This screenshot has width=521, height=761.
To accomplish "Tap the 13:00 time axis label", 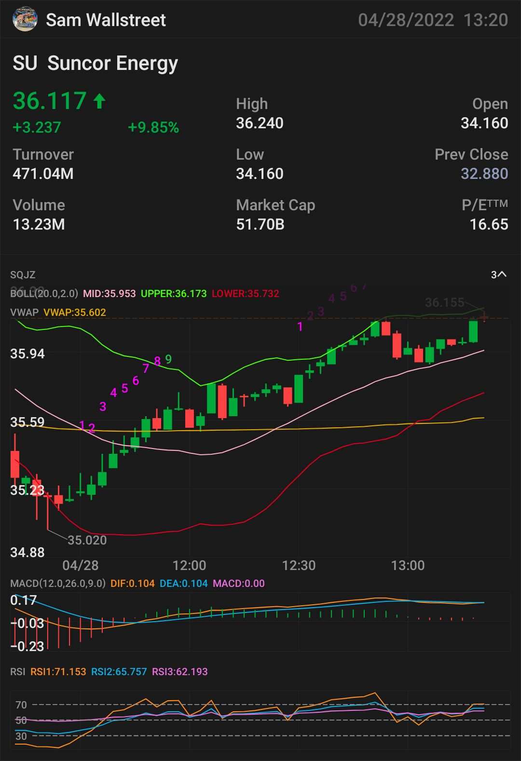I will 408,565.
